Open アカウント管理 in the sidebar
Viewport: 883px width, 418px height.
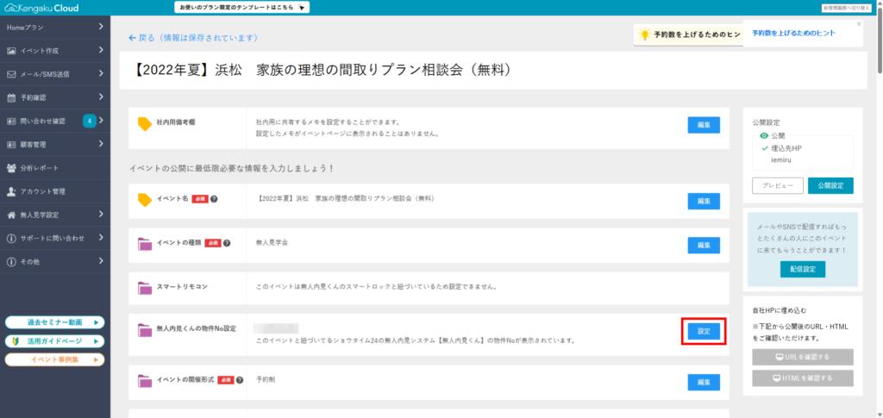(x=55, y=191)
